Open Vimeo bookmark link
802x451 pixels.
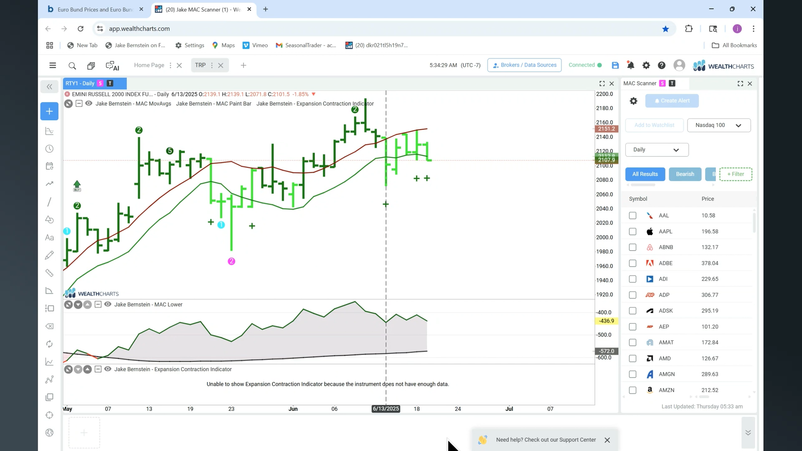[x=255, y=45]
